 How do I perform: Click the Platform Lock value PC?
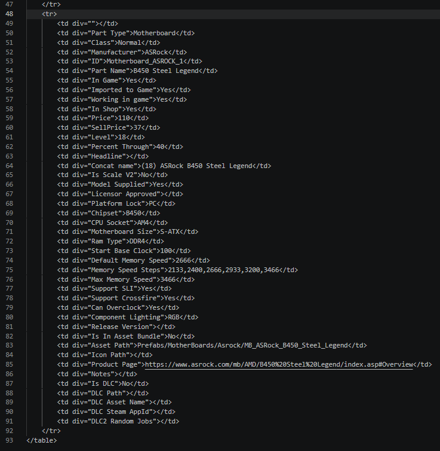pos(152,203)
